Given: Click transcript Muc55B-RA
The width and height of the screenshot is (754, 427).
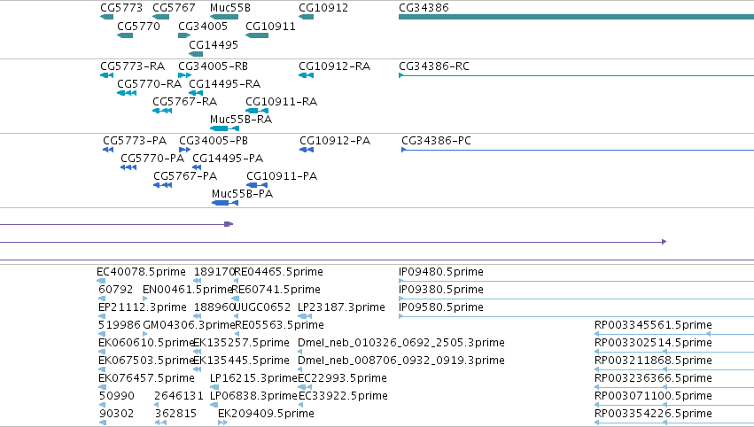Looking at the screenshot, I should pyautogui.click(x=241, y=120).
